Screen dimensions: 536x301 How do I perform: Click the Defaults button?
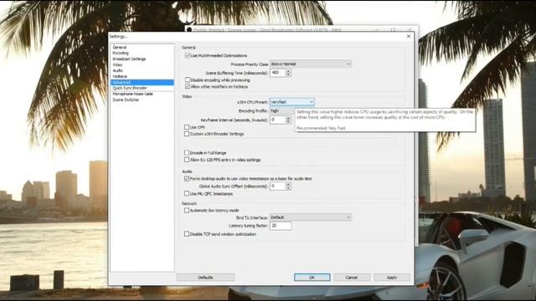coord(205,278)
